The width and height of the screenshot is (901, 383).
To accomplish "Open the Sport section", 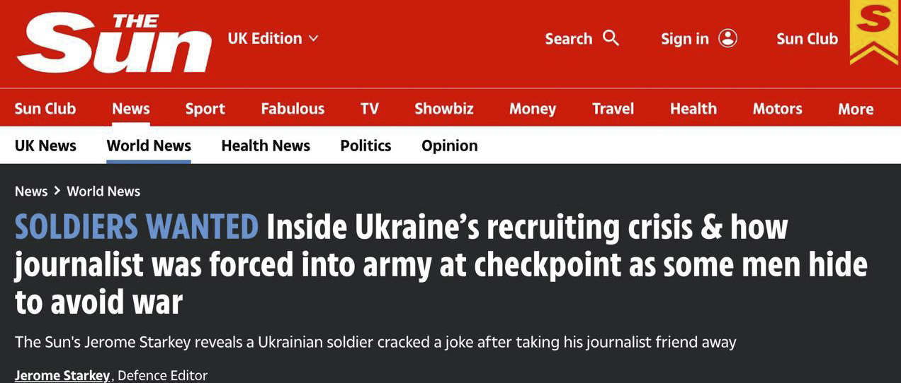I will (205, 109).
